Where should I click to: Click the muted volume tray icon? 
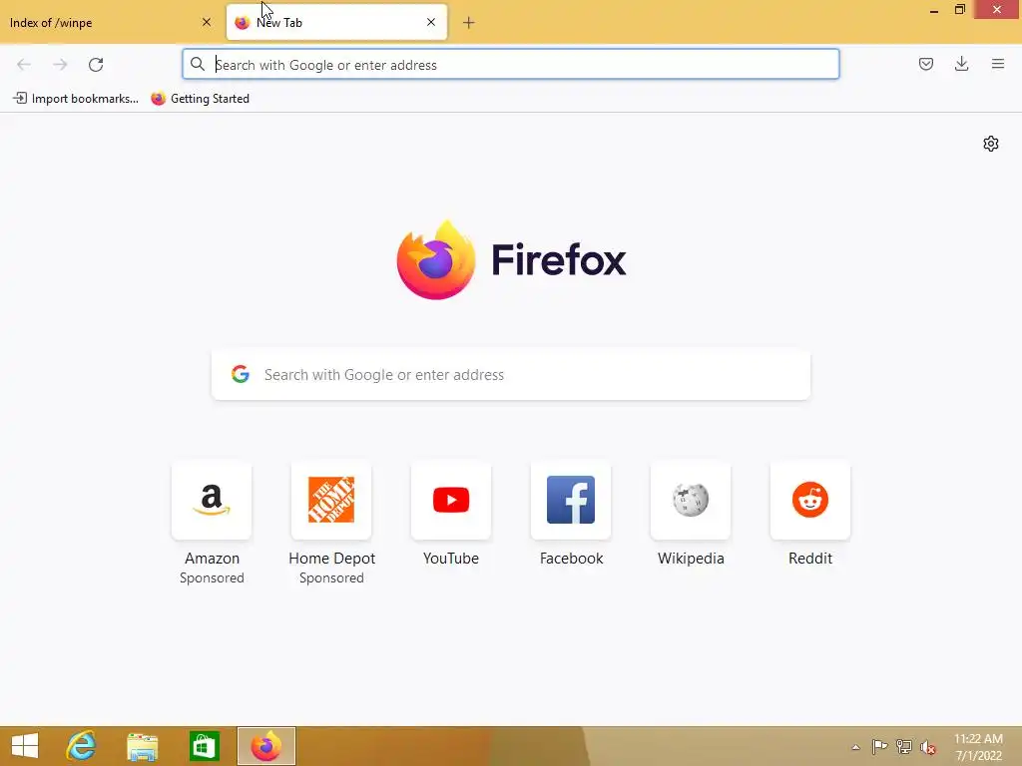pos(927,747)
